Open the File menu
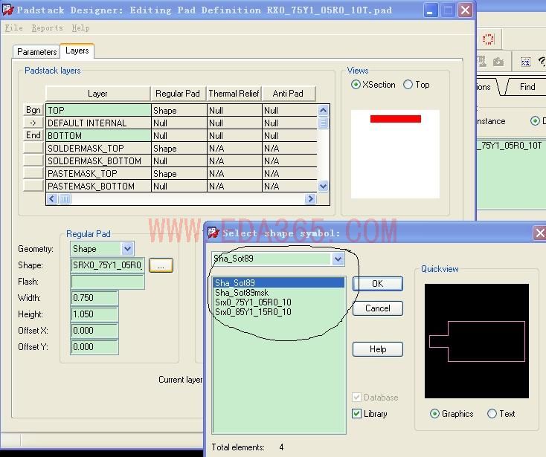546x457 pixels. point(13,27)
